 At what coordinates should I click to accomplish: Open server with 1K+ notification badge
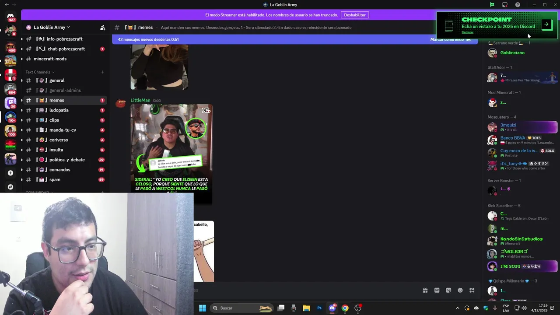click(x=10, y=116)
